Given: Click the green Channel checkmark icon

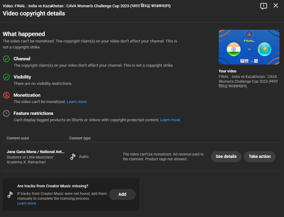Looking at the screenshot, I should tap(6, 59).
